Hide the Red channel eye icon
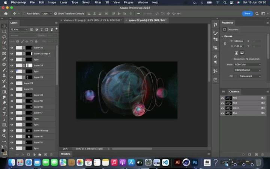The height and width of the screenshot is (169, 270). [x=222, y=103]
